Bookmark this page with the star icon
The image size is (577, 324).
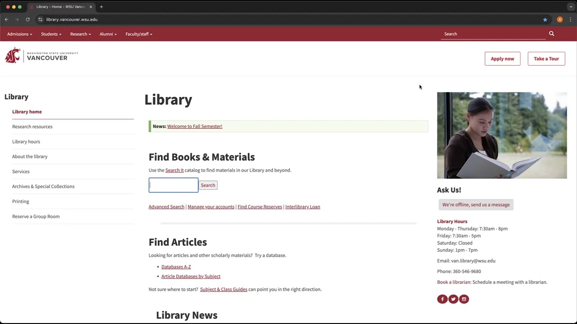pyautogui.click(x=545, y=19)
